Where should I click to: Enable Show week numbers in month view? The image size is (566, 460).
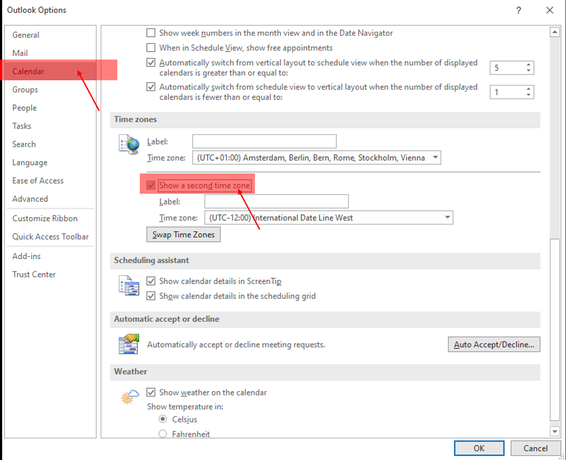[x=151, y=33]
